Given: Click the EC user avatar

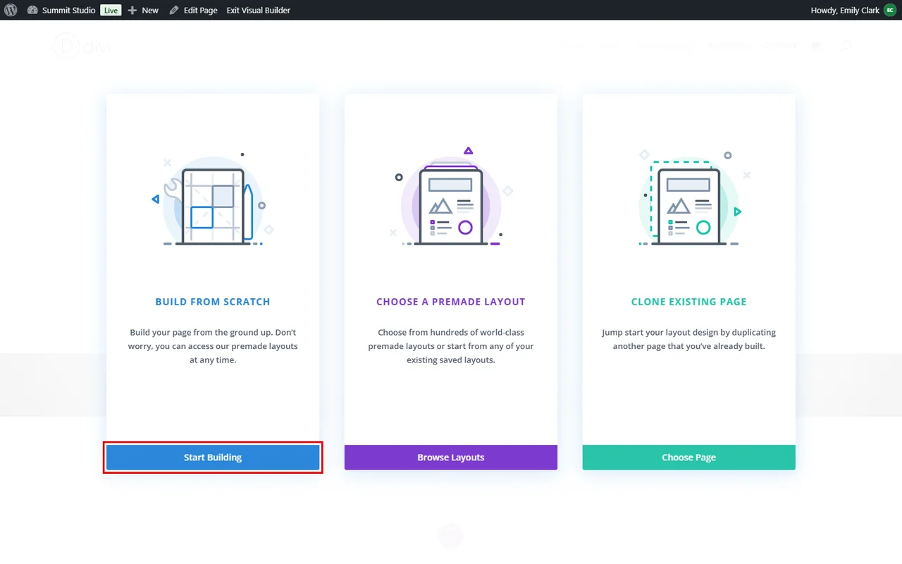Looking at the screenshot, I should pos(889,10).
